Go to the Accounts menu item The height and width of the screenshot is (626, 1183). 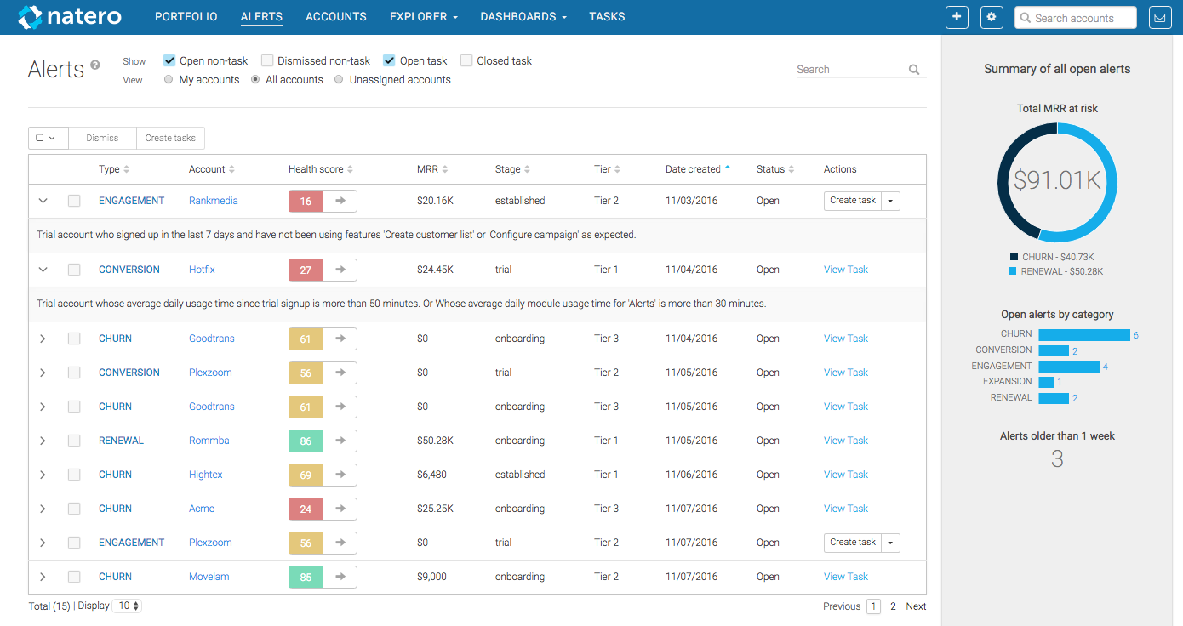336,17
